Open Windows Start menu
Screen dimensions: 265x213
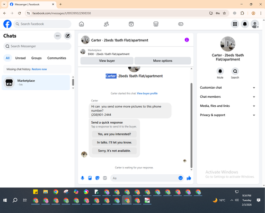point(5,200)
